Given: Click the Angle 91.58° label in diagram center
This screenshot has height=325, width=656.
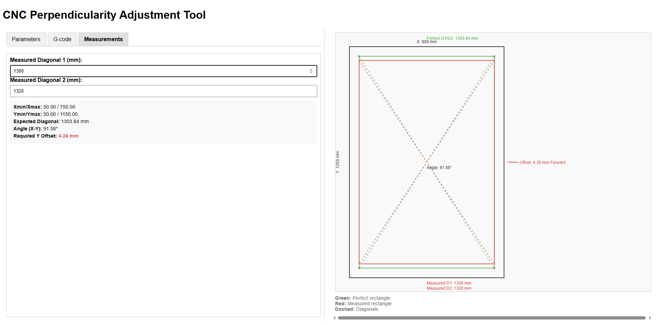Looking at the screenshot, I should [x=439, y=168].
